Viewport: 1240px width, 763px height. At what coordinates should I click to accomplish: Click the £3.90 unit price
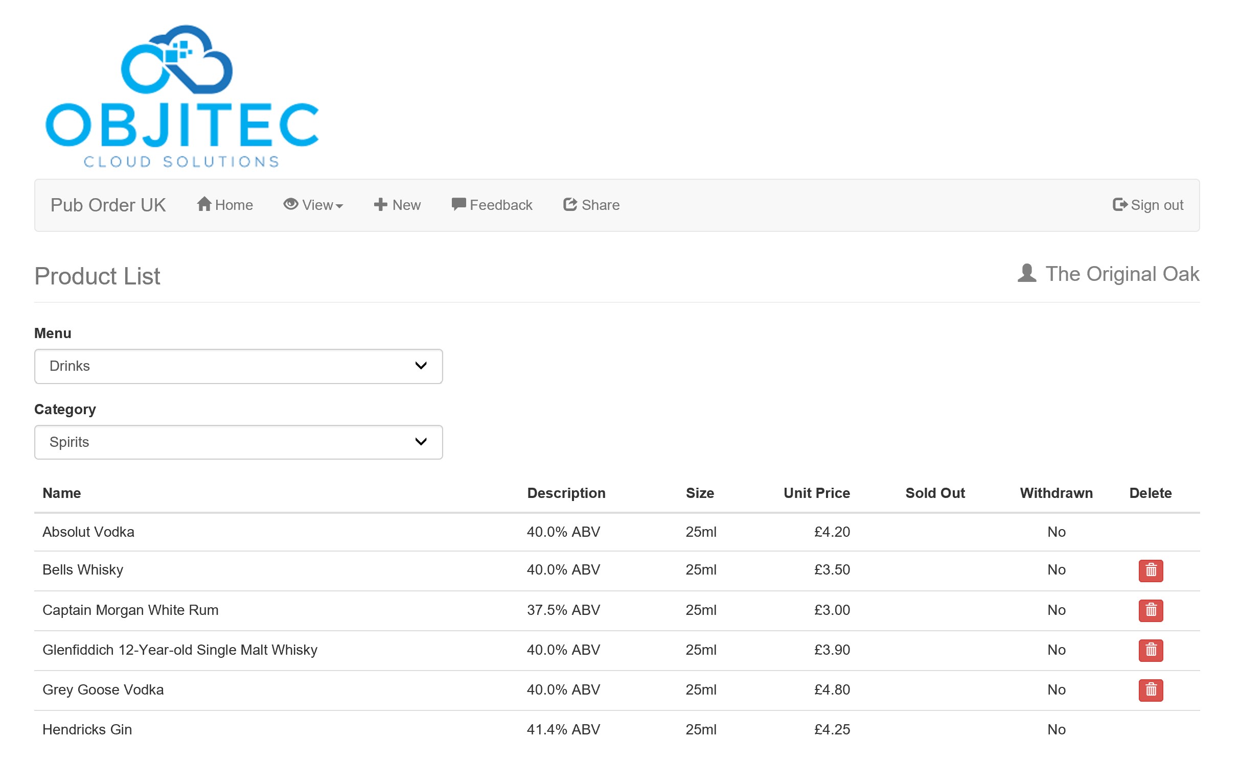click(x=832, y=650)
